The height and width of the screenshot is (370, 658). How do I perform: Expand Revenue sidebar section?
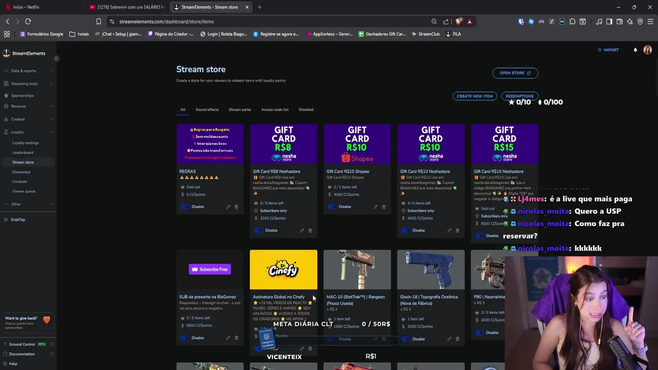[28, 106]
